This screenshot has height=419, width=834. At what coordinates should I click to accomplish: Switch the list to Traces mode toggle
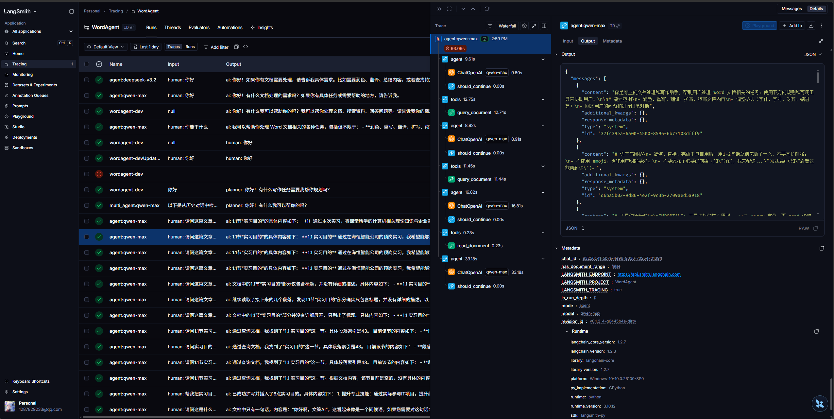174,47
